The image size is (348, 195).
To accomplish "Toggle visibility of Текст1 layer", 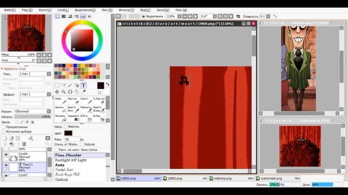I will (6, 165).
